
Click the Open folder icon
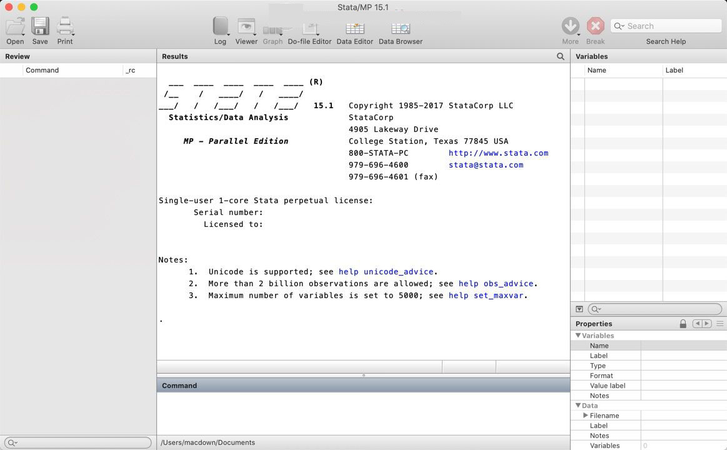pyautogui.click(x=15, y=26)
